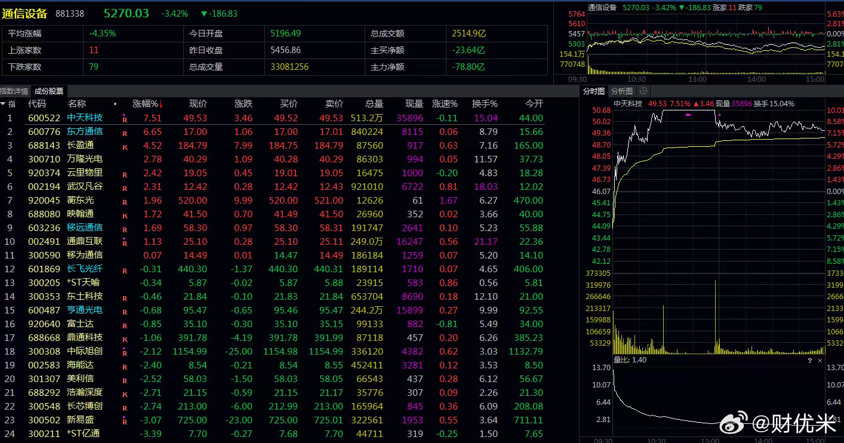Click stock code 300308

tap(44, 352)
